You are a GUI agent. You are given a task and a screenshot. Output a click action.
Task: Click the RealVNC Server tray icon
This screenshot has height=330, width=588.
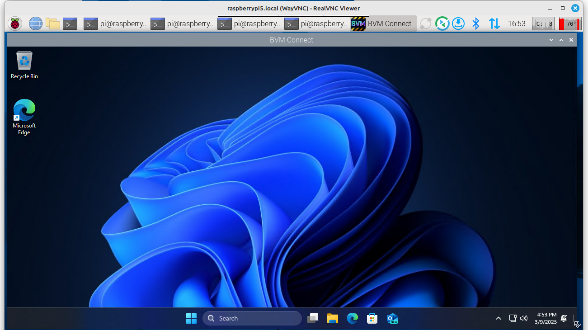click(x=442, y=24)
